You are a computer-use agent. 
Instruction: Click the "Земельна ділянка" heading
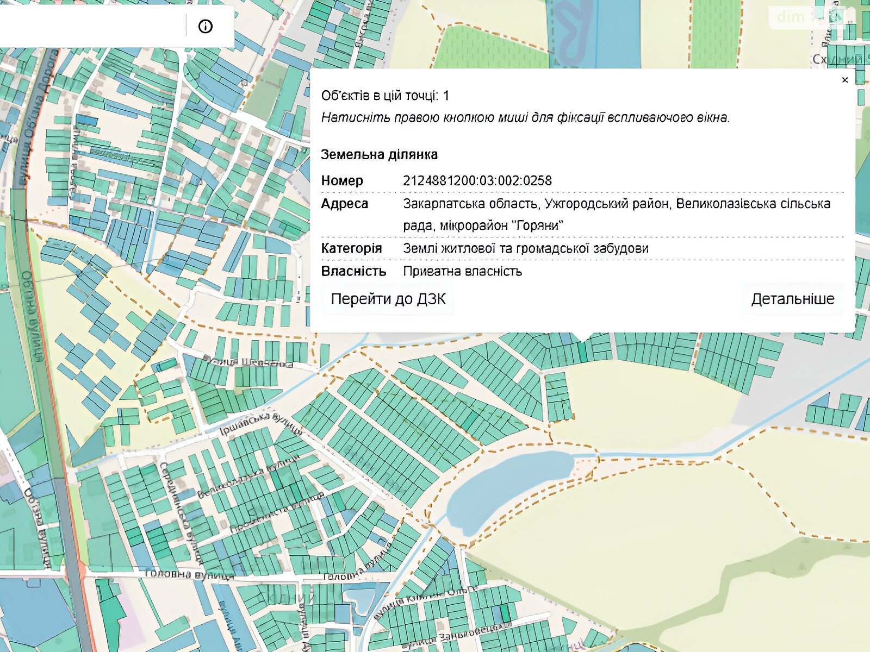(x=379, y=155)
